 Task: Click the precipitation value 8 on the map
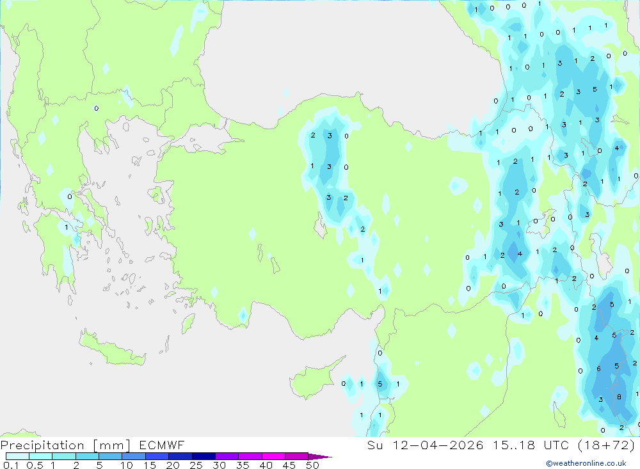(619, 397)
